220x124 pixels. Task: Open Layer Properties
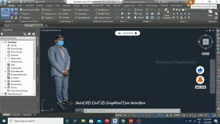[166, 14]
